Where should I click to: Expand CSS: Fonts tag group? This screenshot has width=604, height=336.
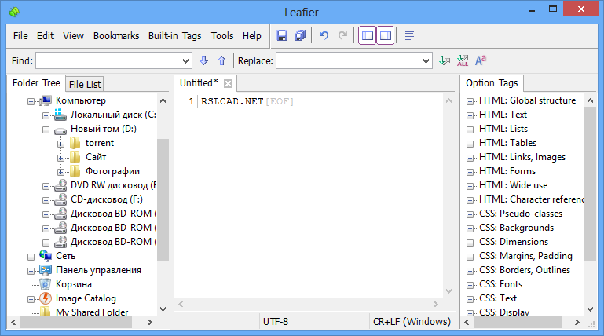click(470, 285)
